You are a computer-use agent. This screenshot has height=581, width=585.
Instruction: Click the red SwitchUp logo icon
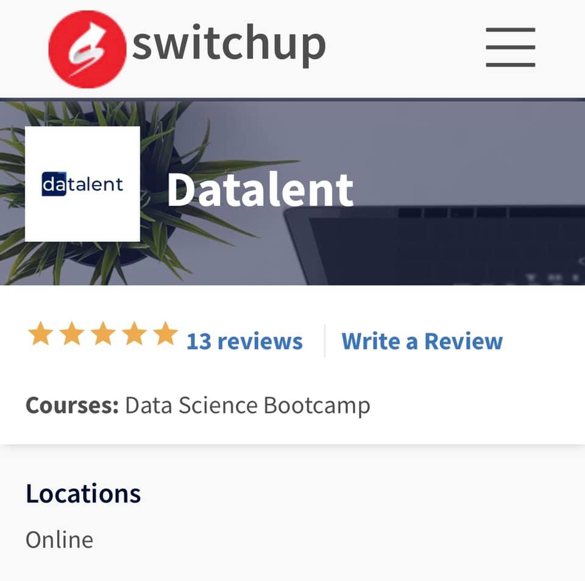(87, 49)
